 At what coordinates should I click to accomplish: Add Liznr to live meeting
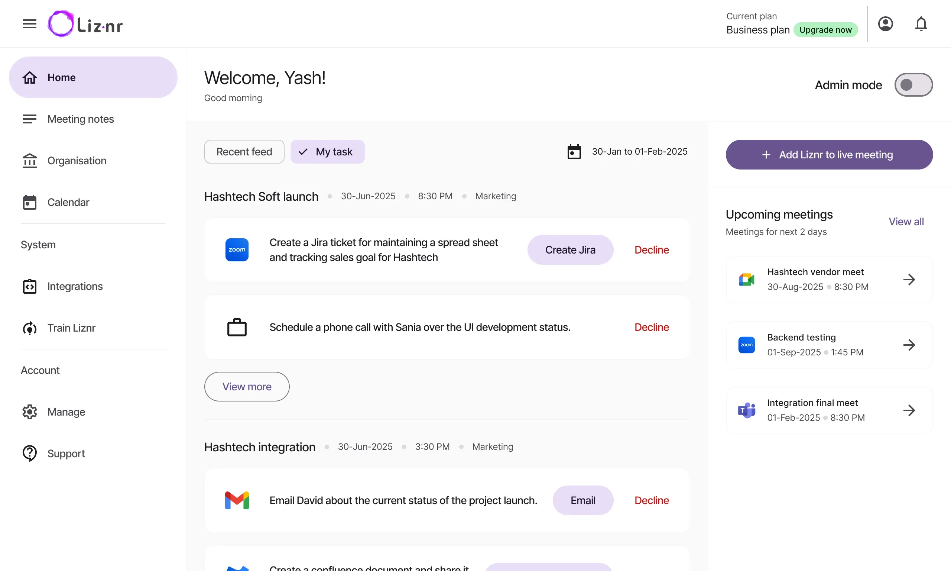pyautogui.click(x=829, y=155)
